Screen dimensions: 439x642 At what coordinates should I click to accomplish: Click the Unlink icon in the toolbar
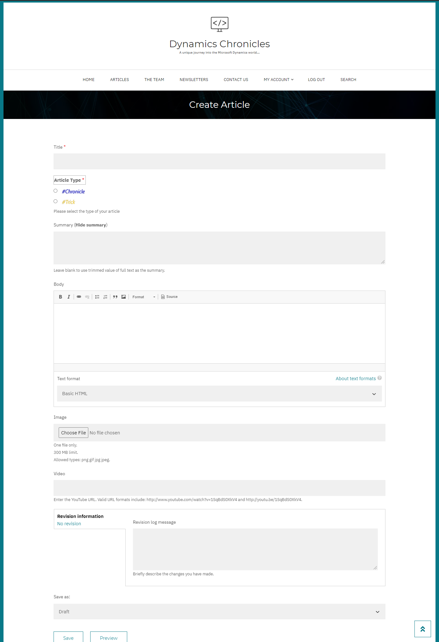point(87,297)
